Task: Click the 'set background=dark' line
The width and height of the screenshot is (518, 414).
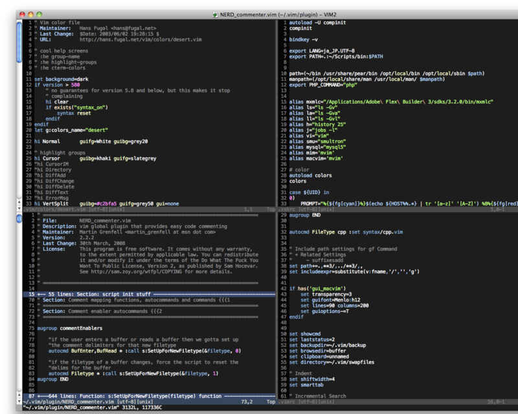Action: 61,79
